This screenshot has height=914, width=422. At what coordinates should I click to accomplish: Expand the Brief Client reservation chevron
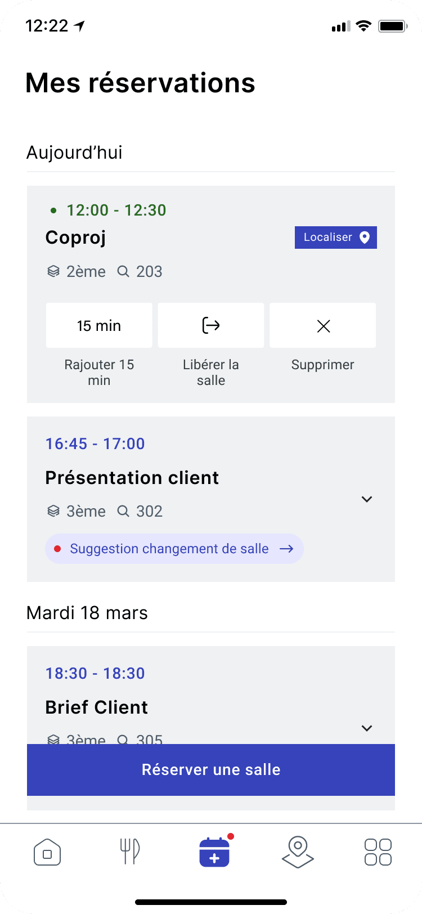(367, 728)
